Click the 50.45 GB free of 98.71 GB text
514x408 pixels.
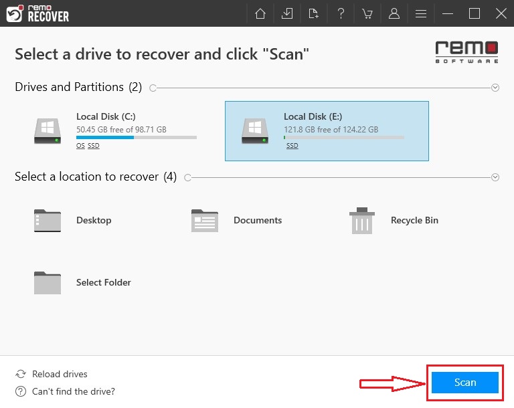[x=121, y=130]
